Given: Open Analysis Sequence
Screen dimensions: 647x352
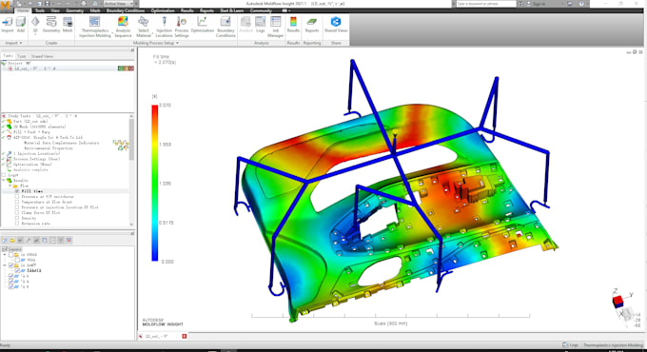Looking at the screenshot, I should click(x=123, y=27).
